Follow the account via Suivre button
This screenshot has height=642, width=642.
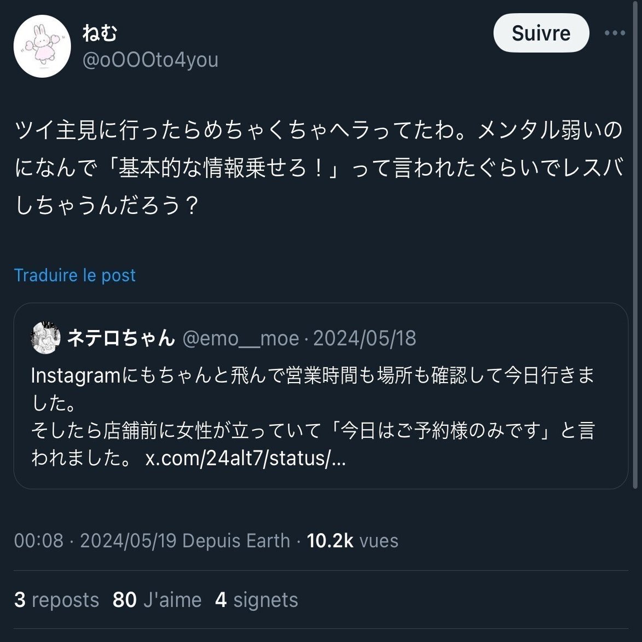[x=541, y=33]
